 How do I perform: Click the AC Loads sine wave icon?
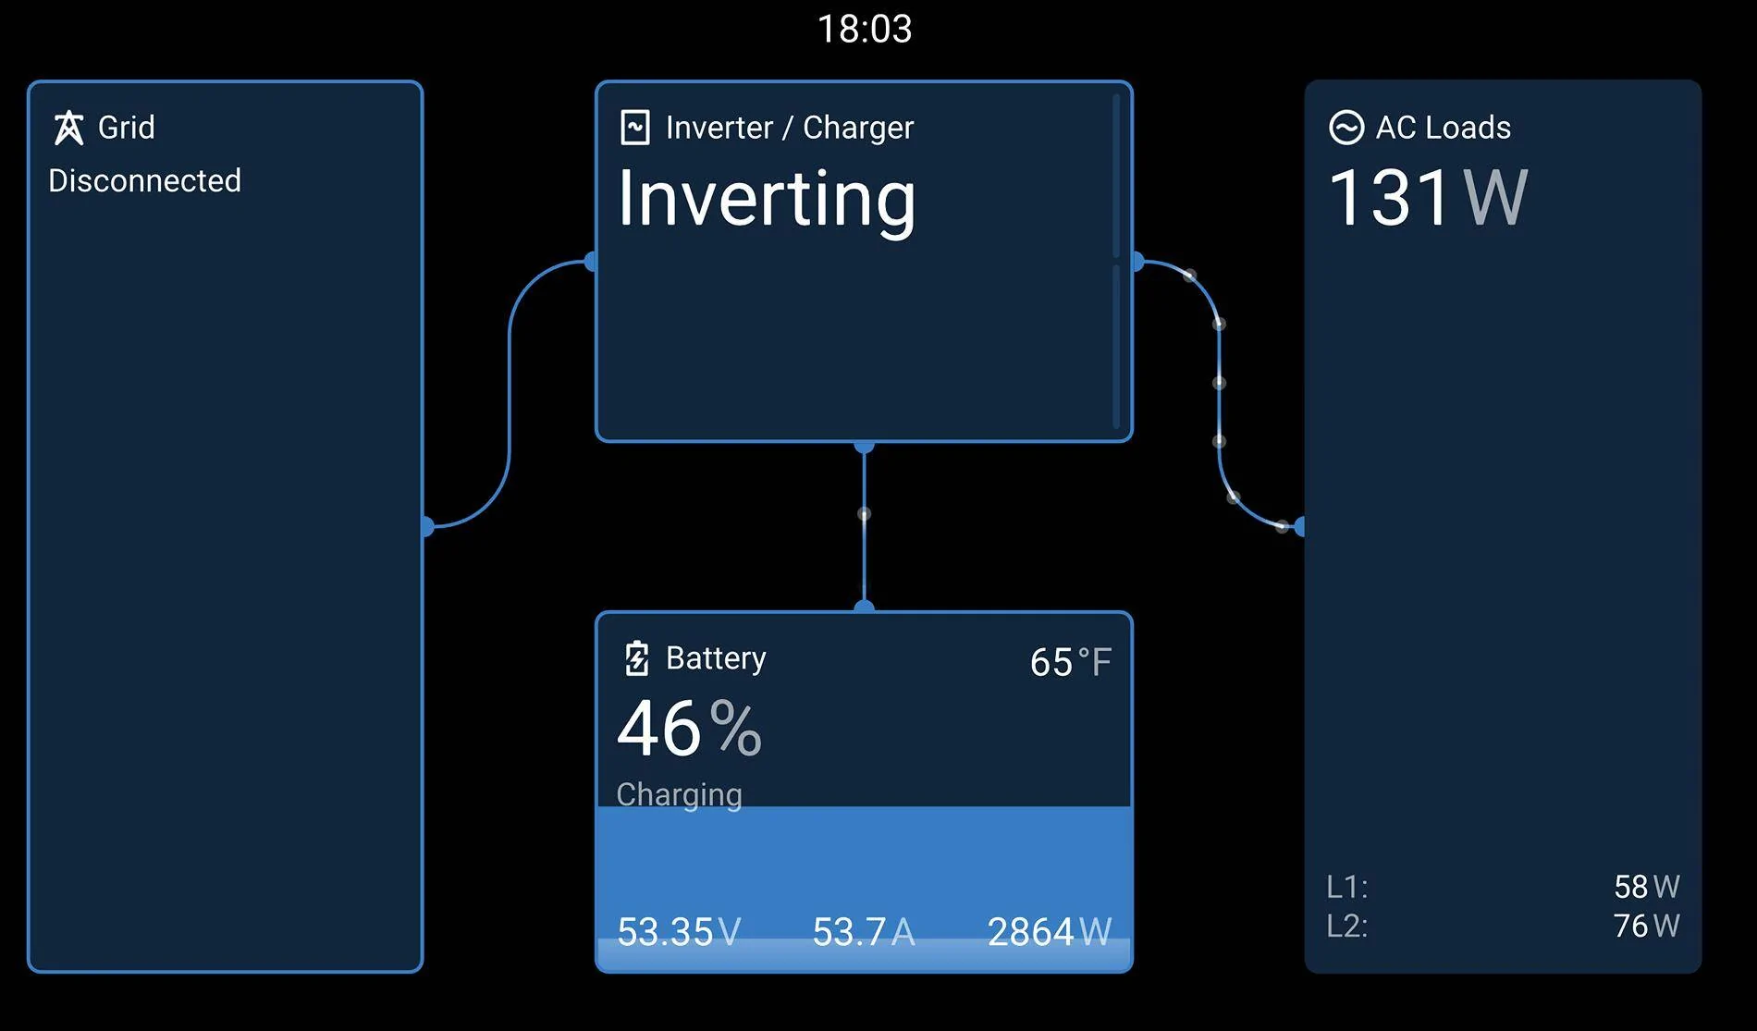click(x=1345, y=128)
